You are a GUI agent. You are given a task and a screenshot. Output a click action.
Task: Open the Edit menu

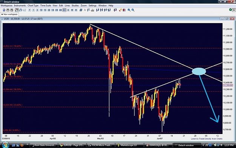(x=61, y=6)
